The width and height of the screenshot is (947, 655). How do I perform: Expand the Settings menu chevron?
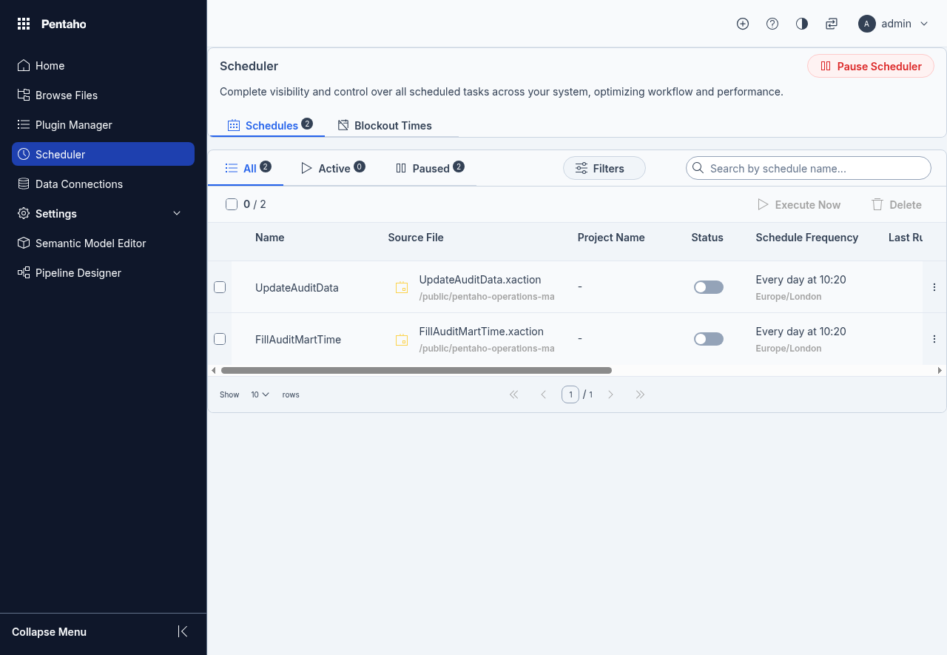point(177,214)
